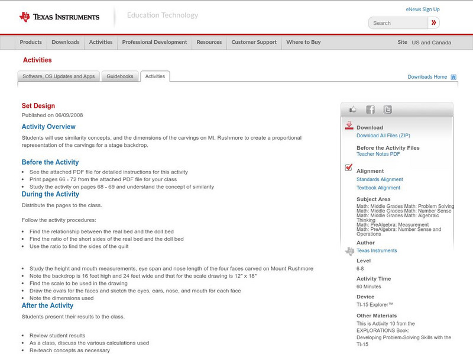The image size is (473, 354).
Task: Click 'Find the scale to be used' bullet
Action: point(79,284)
